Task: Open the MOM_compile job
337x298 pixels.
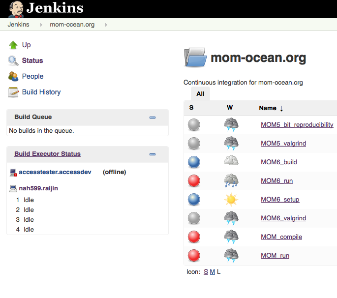Action: (x=281, y=237)
